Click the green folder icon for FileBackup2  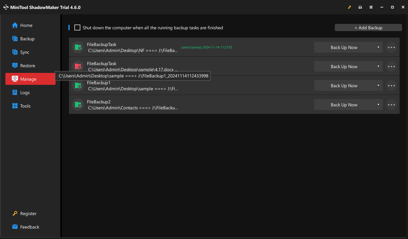[78, 105]
